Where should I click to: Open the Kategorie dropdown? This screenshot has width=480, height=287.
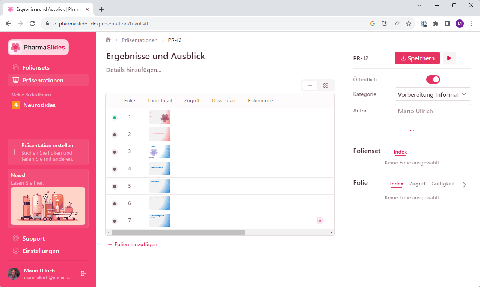[433, 94]
